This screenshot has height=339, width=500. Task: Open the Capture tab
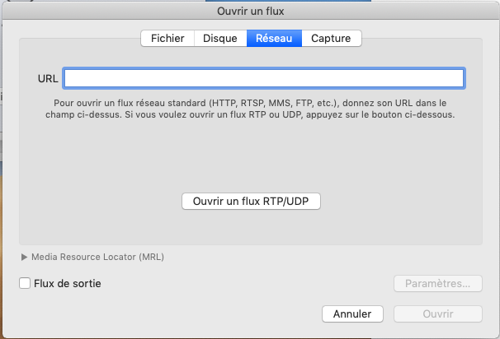pyautogui.click(x=332, y=39)
